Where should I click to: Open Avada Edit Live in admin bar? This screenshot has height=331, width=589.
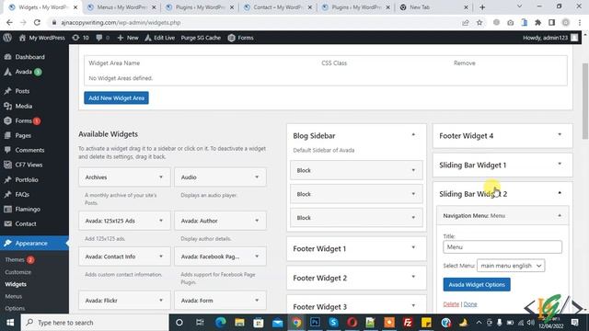(159, 38)
